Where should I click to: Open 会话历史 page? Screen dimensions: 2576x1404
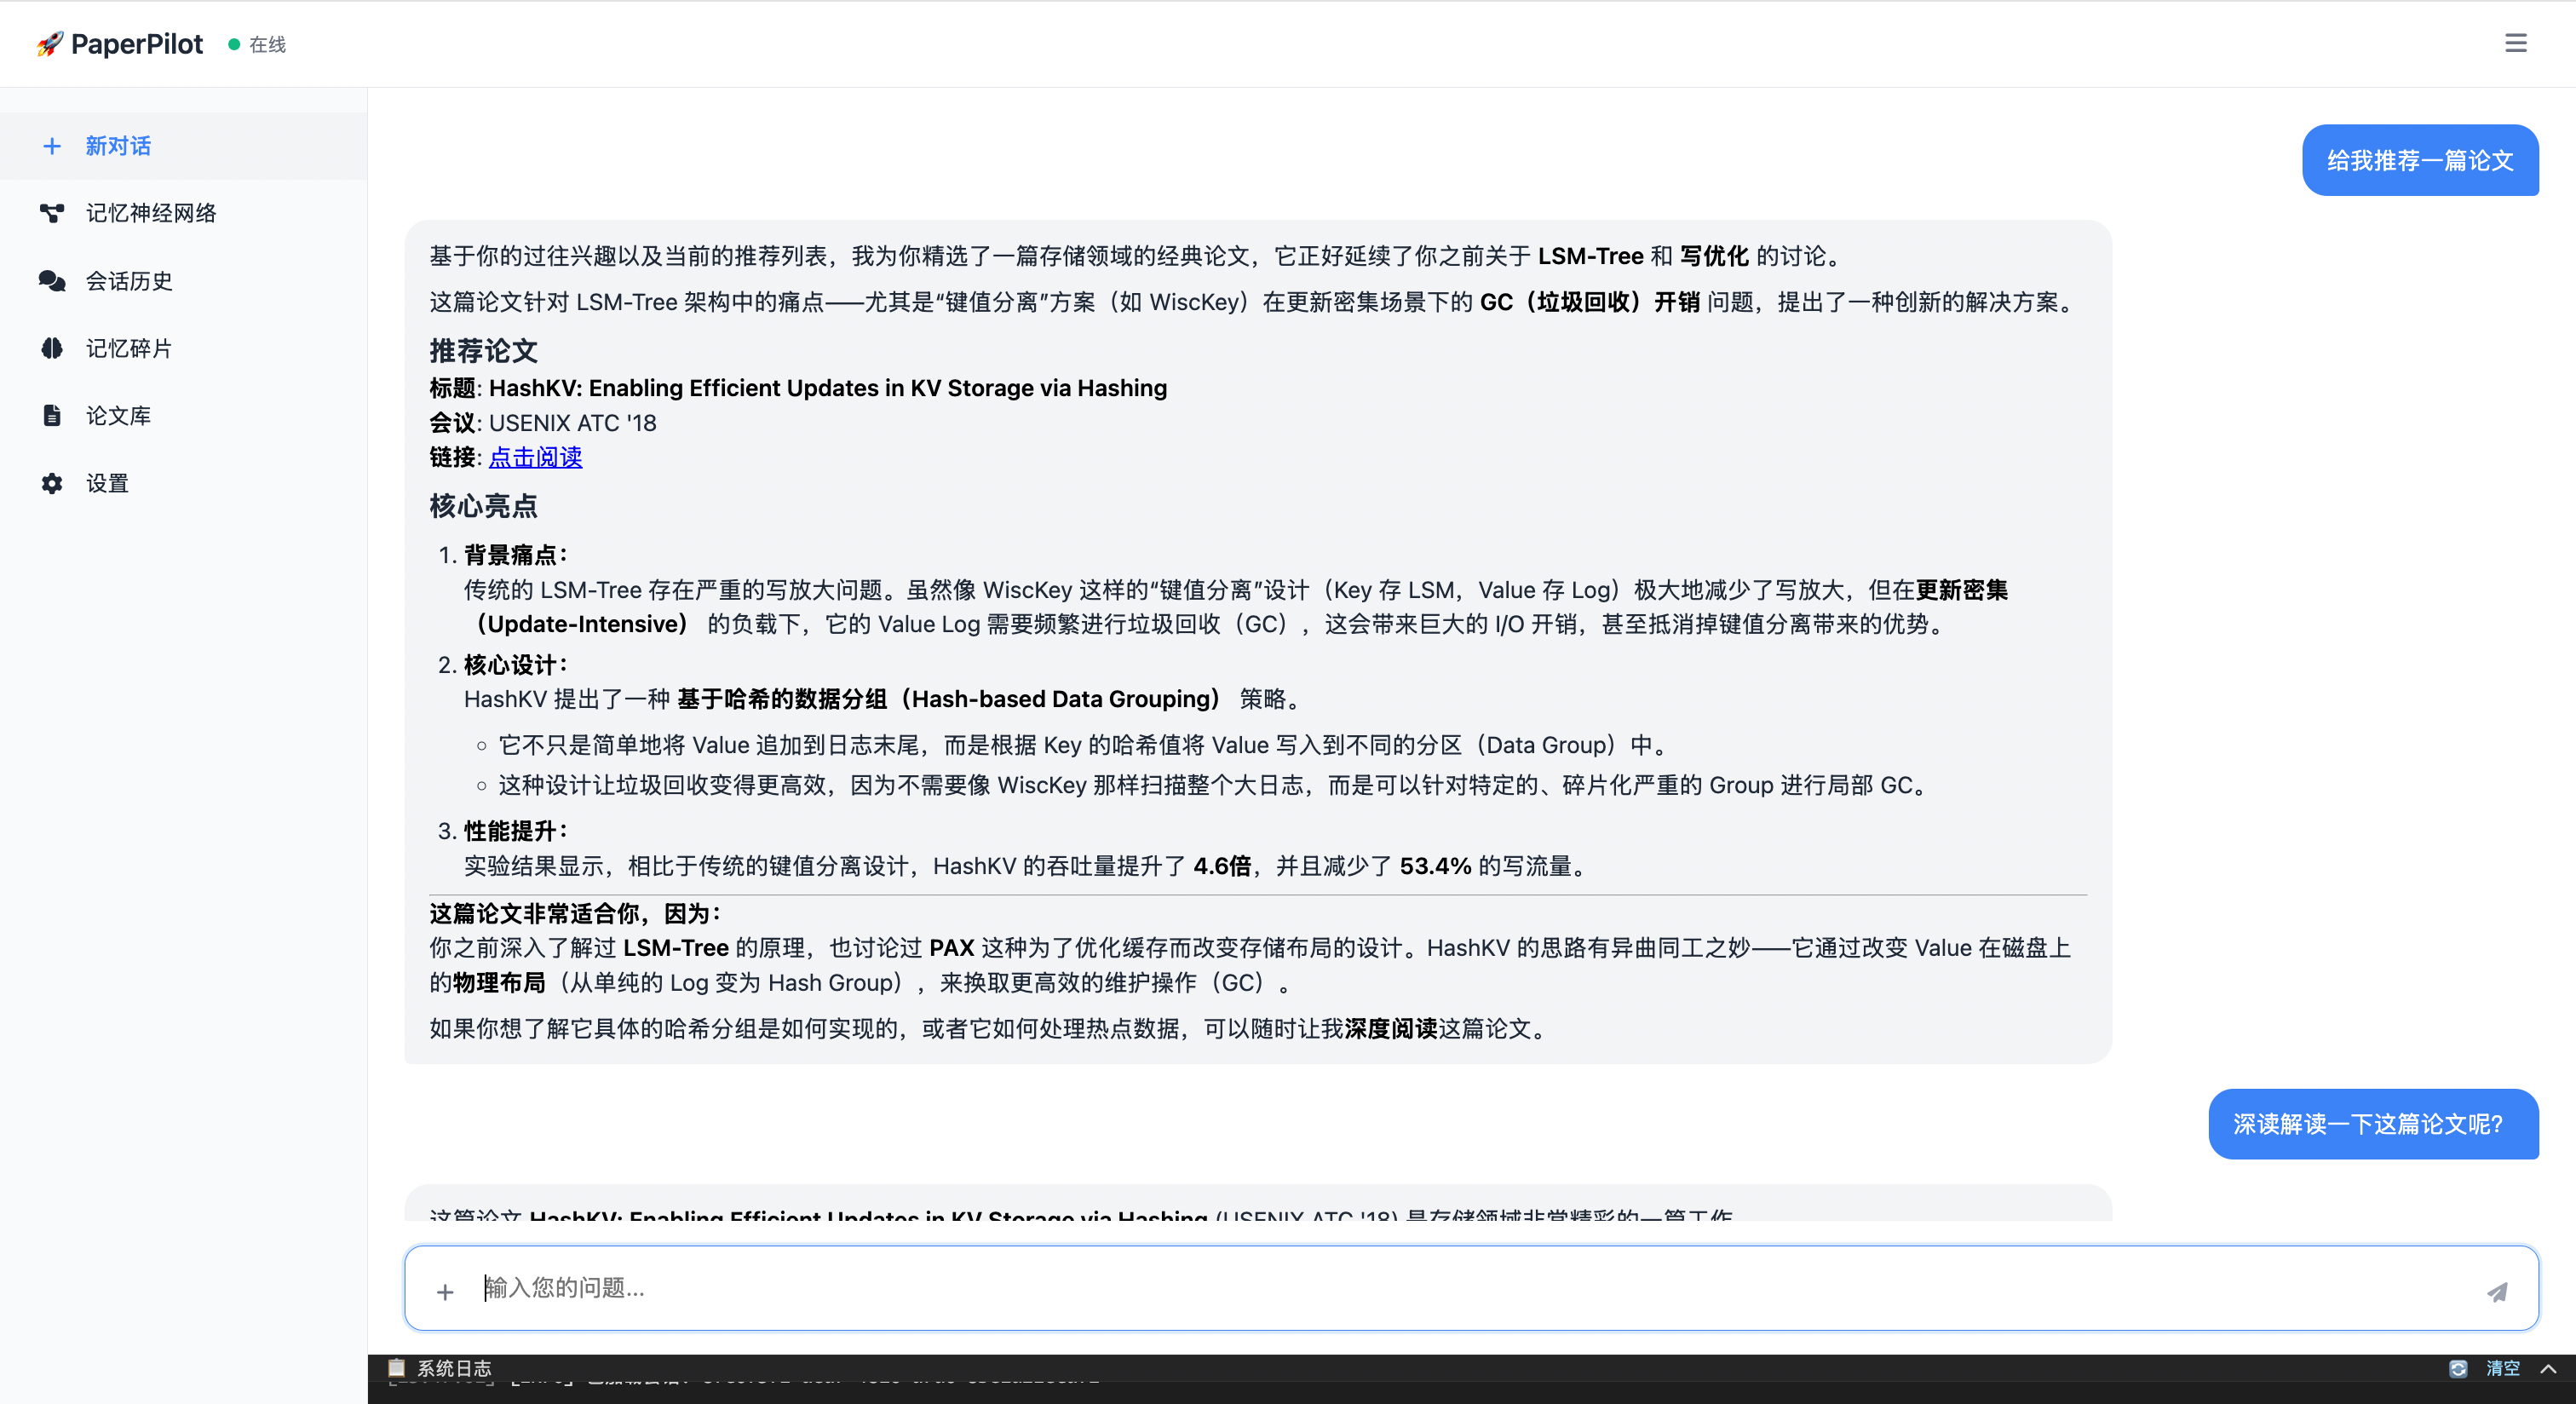184,281
